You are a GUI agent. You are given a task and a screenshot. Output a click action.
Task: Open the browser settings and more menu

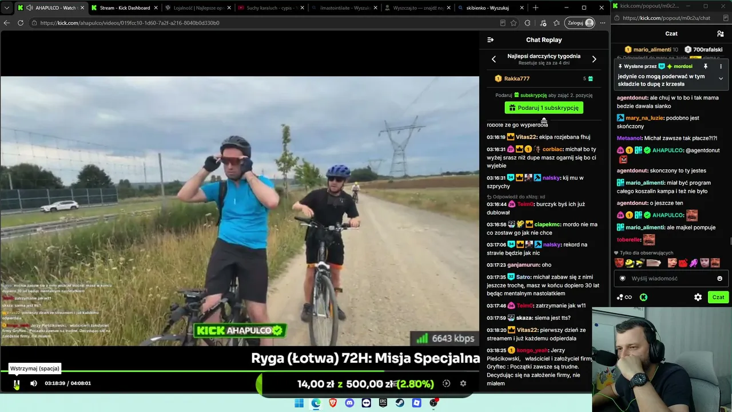(x=603, y=23)
